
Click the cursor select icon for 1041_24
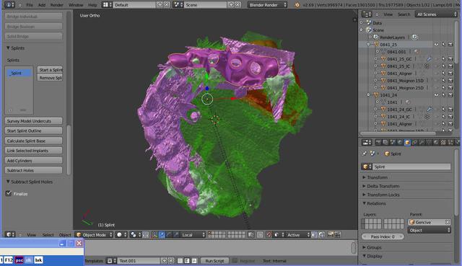point(444,95)
